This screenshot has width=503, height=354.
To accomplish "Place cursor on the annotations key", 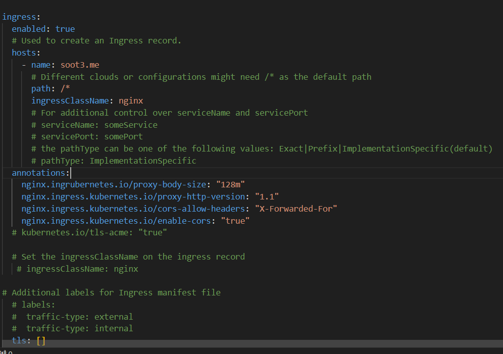I will click(38, 173).
